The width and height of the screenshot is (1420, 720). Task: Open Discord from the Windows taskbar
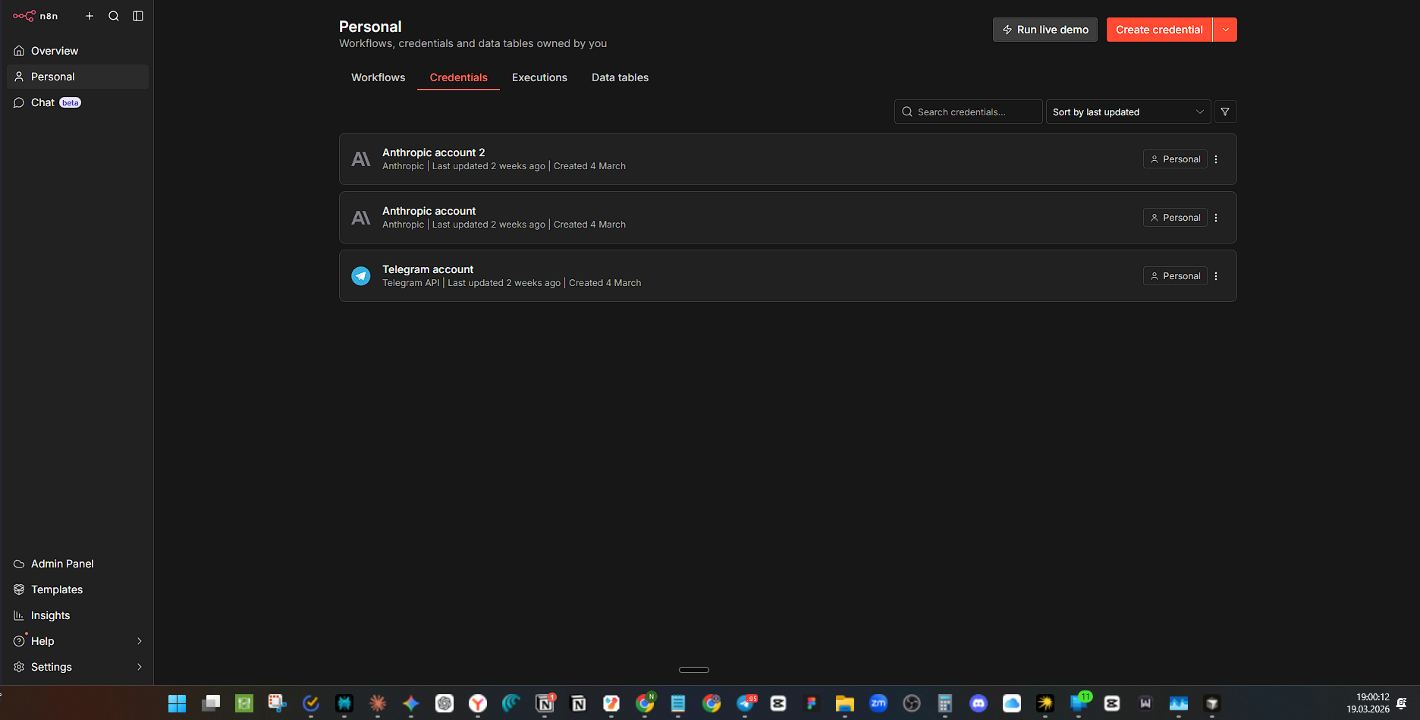pyautogui.click(x=979, y=703)
